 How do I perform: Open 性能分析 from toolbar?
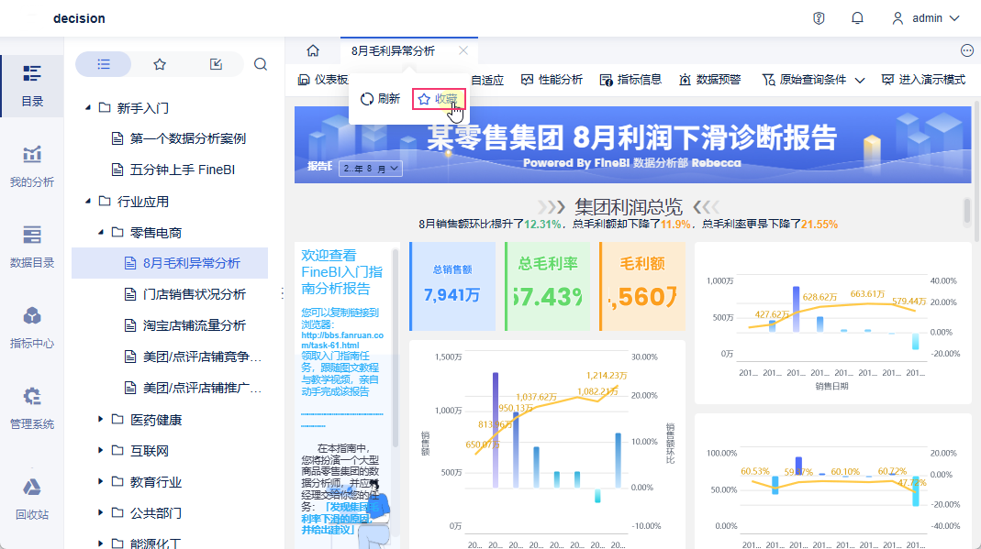coord(552,80)
